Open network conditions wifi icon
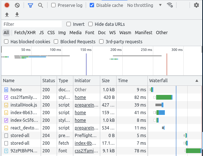 click(170, 5)
